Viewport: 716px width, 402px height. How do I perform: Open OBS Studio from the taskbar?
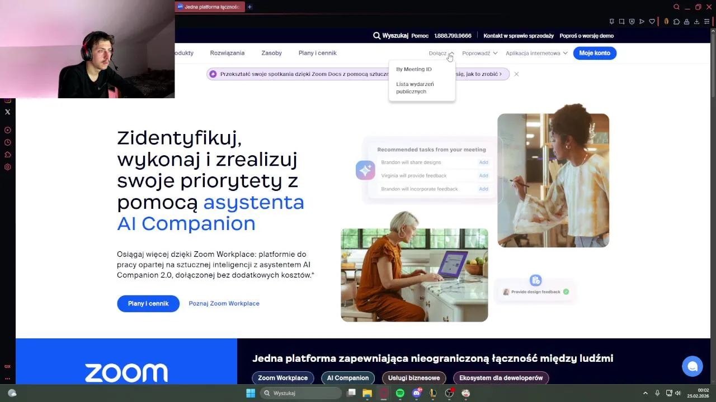(x=449, y=393)
